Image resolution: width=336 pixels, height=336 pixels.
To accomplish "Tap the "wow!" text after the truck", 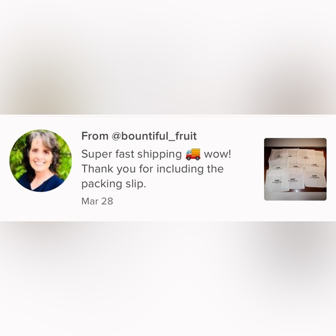I will point(217,154).
